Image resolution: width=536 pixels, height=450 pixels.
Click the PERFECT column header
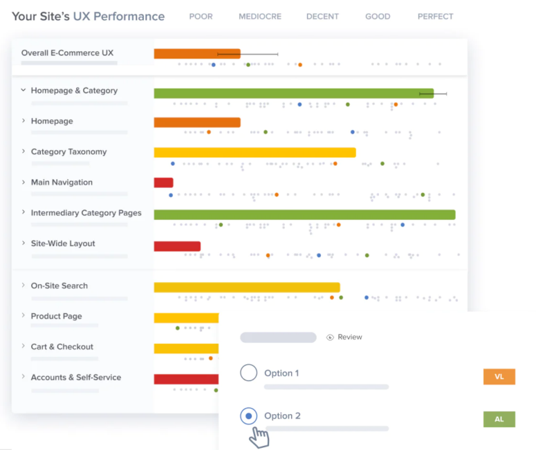coord(435,17)
